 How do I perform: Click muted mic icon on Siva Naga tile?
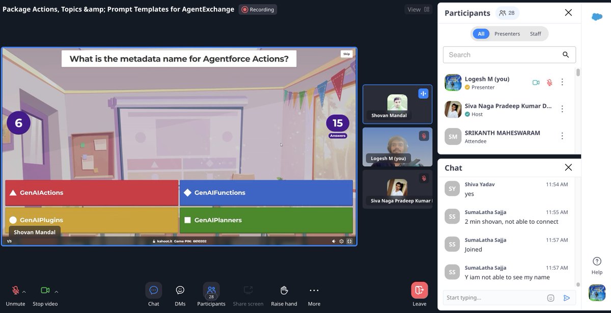click(x=424, y=178)
